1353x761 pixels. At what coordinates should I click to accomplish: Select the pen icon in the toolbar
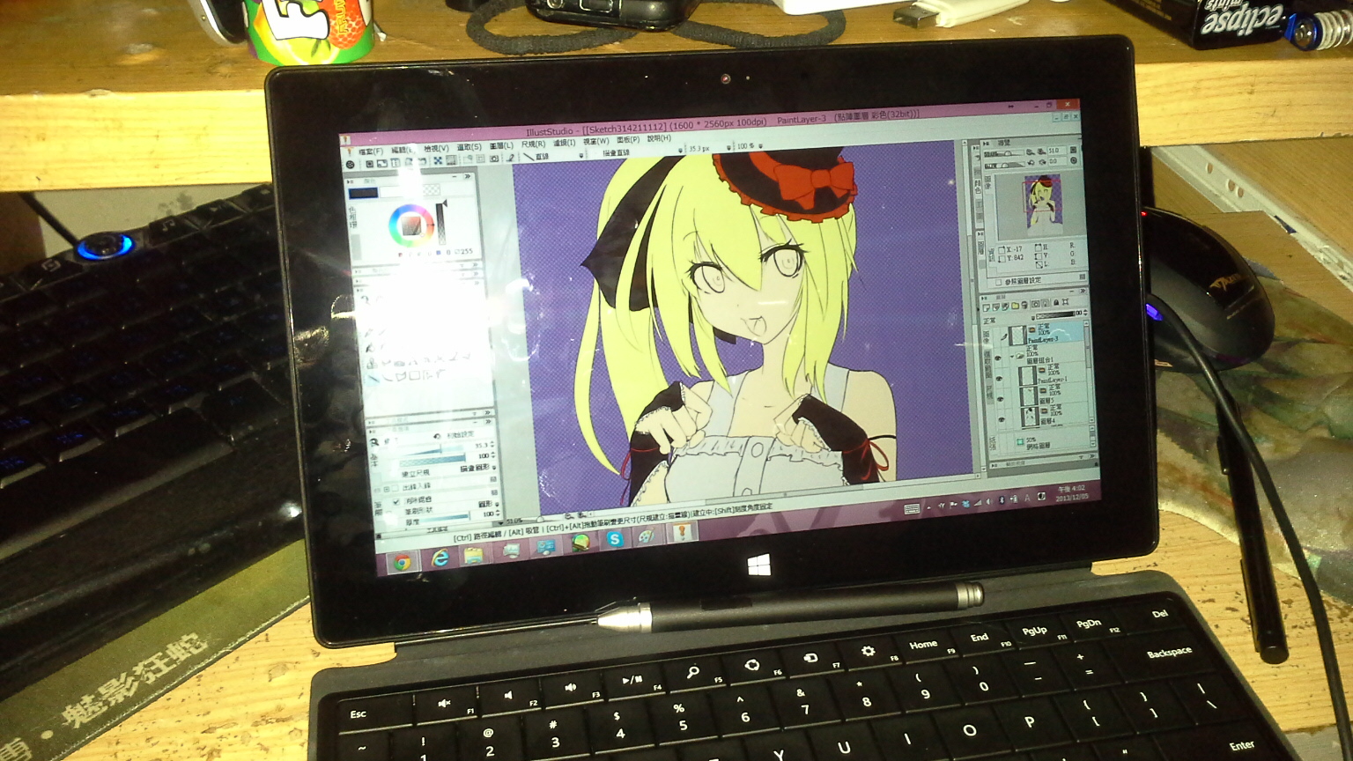[x=510, y=158]
